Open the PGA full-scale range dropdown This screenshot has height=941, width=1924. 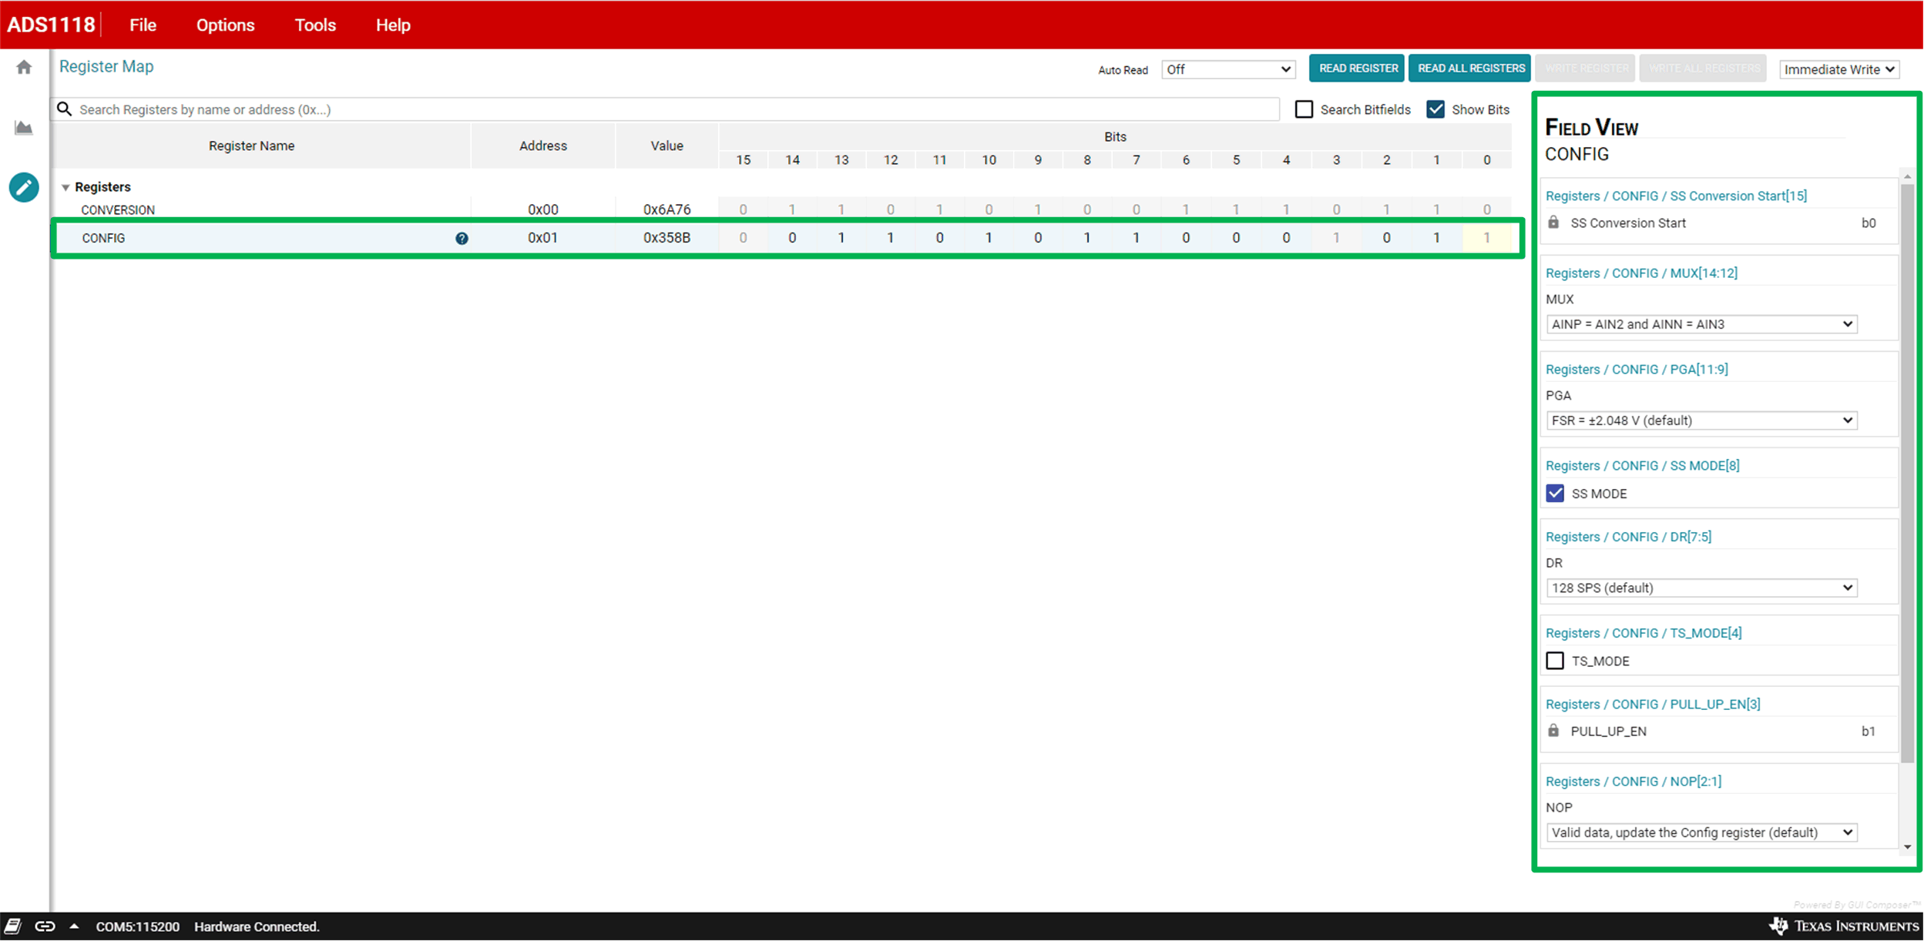click(x=1701, y=420)
